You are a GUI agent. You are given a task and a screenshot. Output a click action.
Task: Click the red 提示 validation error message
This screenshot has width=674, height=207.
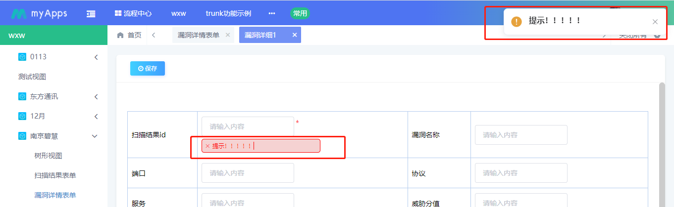pyautogui.click(x=261, y=146)
